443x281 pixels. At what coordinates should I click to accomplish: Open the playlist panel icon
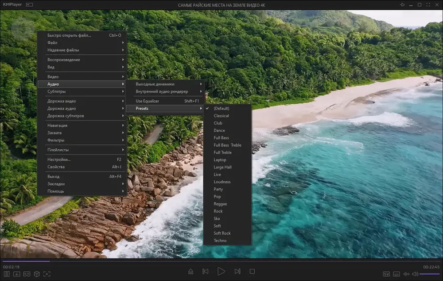coord(7,274)
